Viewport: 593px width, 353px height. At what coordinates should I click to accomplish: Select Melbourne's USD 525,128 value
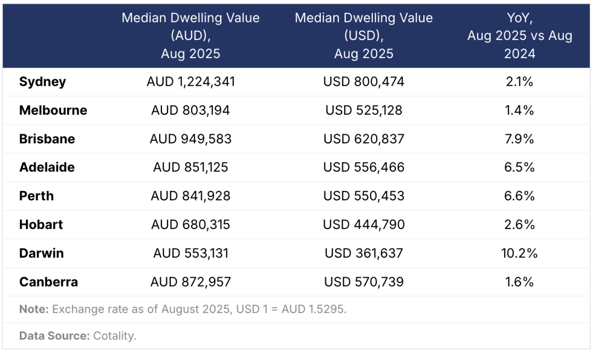click(363, 110)
